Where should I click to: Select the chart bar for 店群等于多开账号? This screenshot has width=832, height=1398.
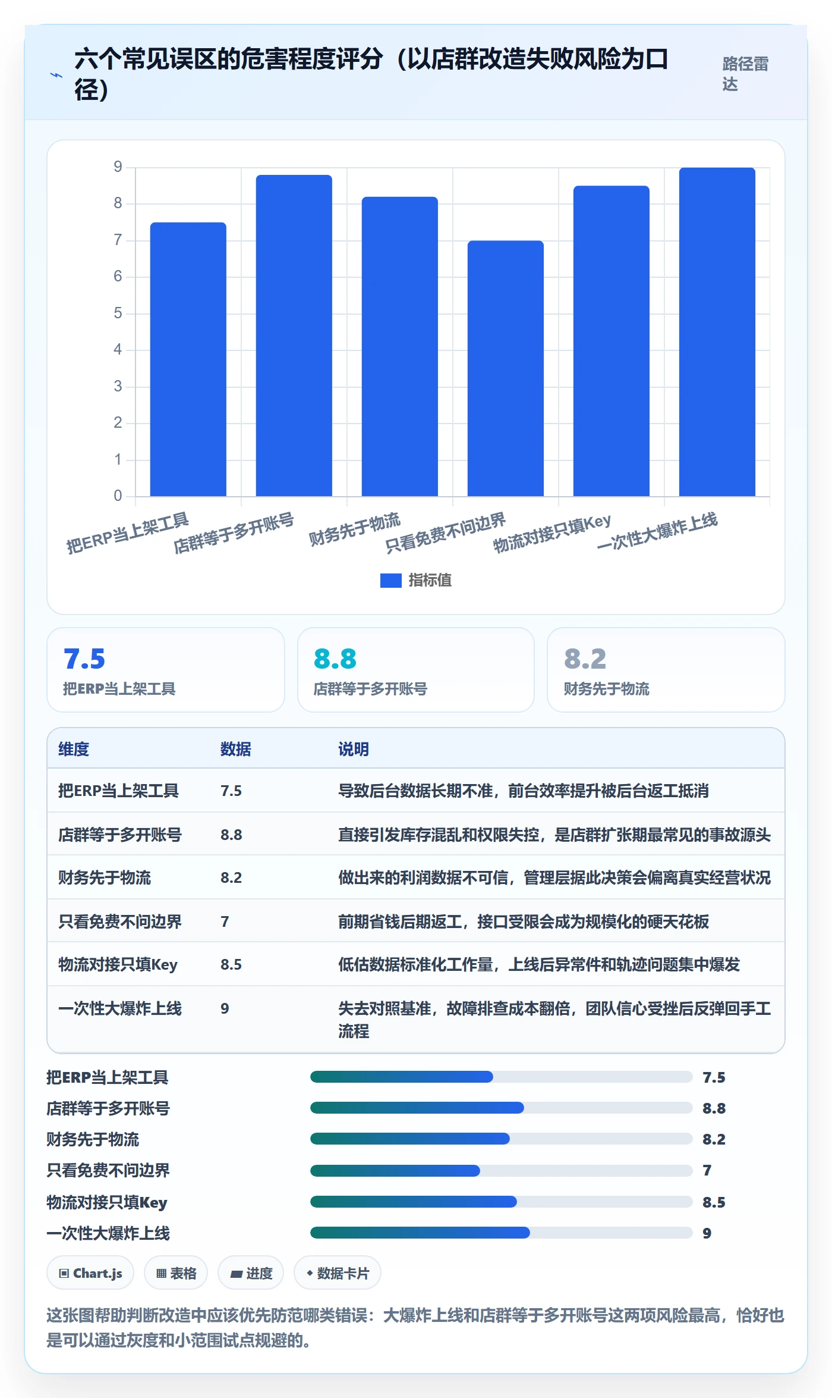pos(294,336)
